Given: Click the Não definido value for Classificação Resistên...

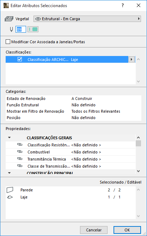Looking at the screenshot, I should pos(86,145).
